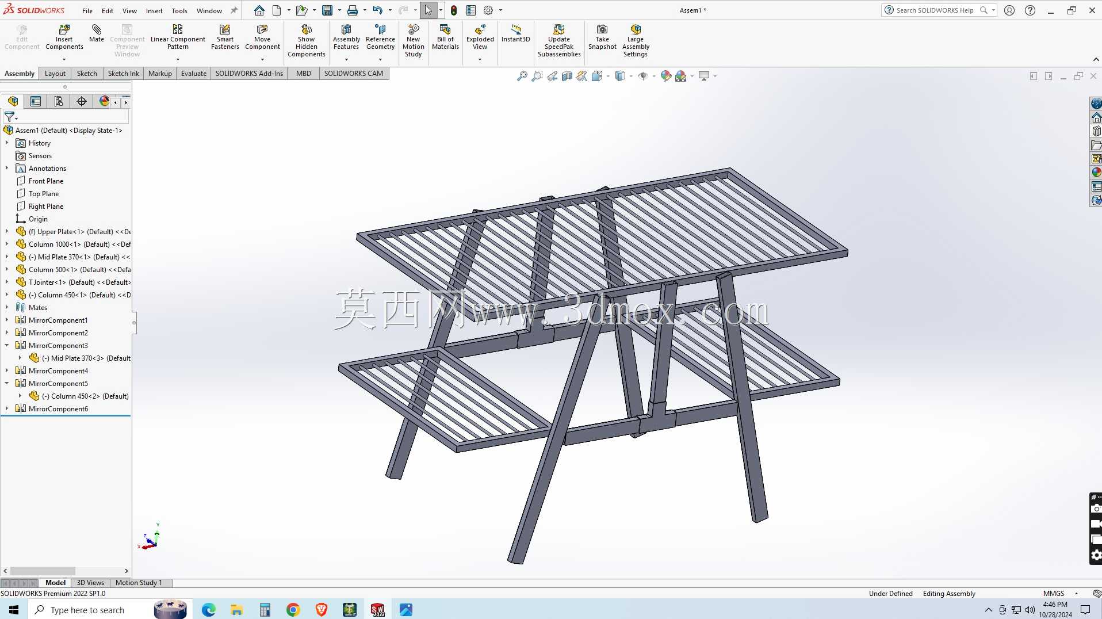
Task: Select the TJointer<1> component
Action: click(x=79, y=282)
